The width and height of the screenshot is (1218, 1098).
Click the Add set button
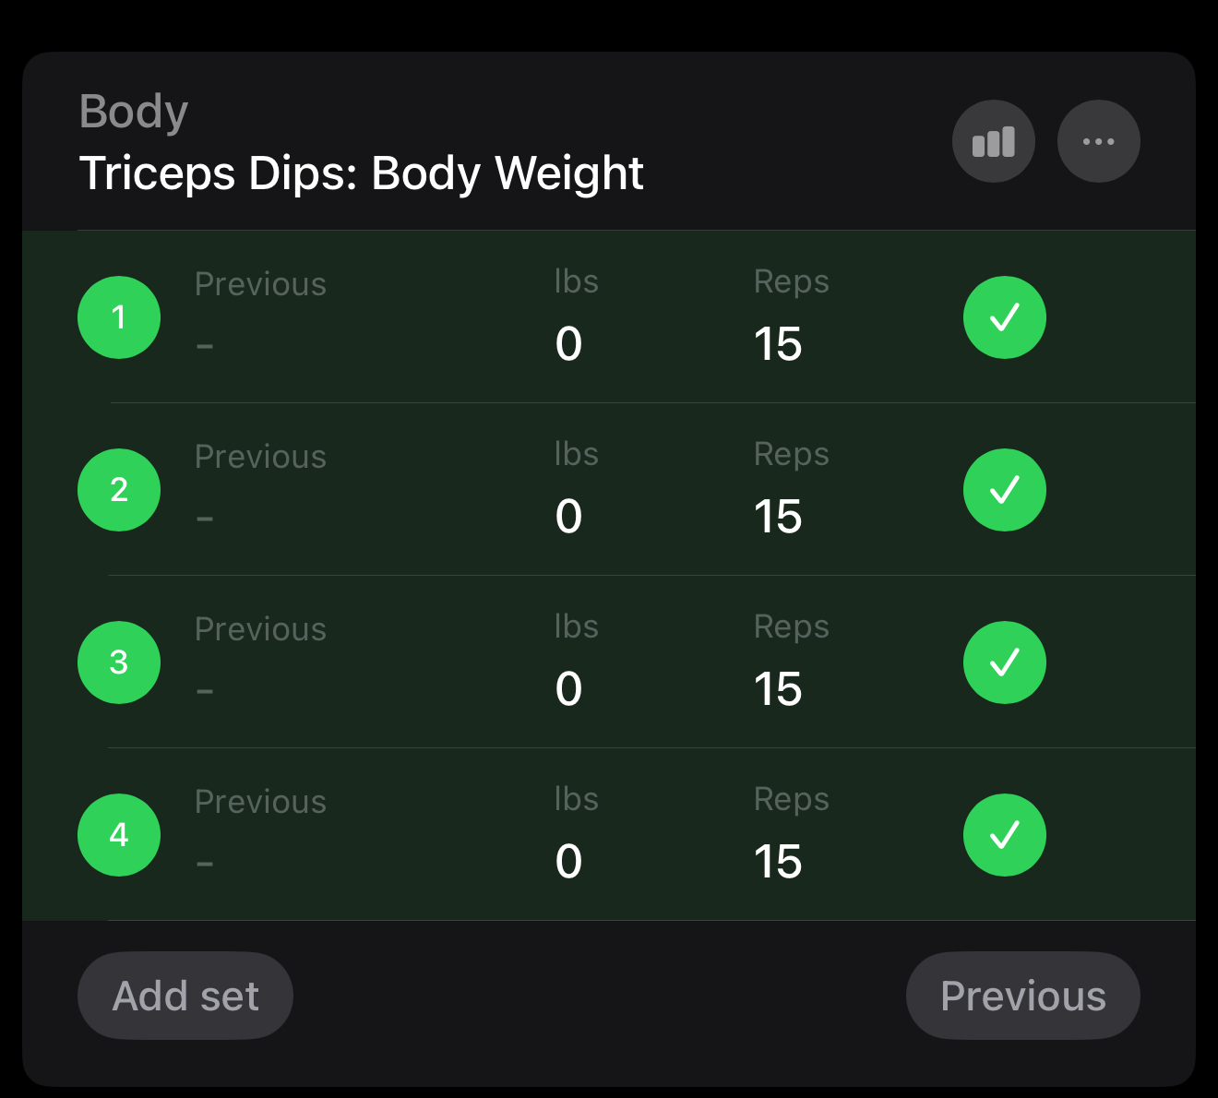click(x=185, y=996)
